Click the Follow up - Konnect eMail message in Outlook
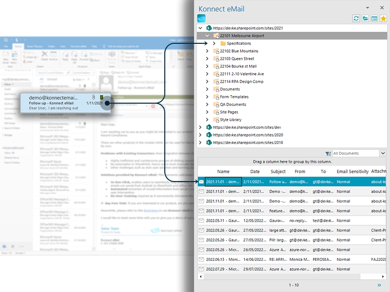Screen dimensions: 390x292 65,103
